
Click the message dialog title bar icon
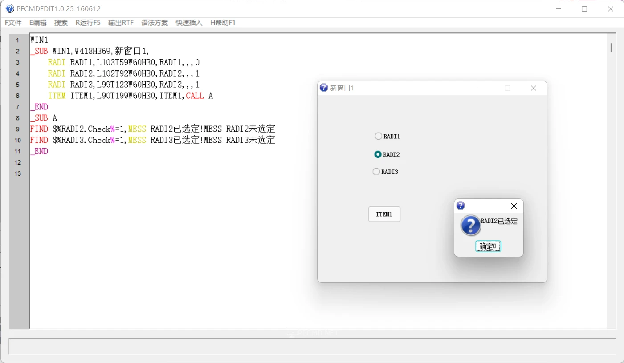(x=461, y=206)
